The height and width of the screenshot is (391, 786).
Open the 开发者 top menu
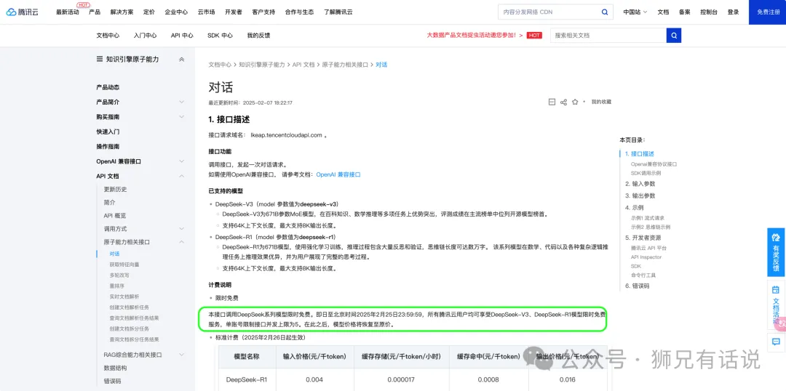233,12
